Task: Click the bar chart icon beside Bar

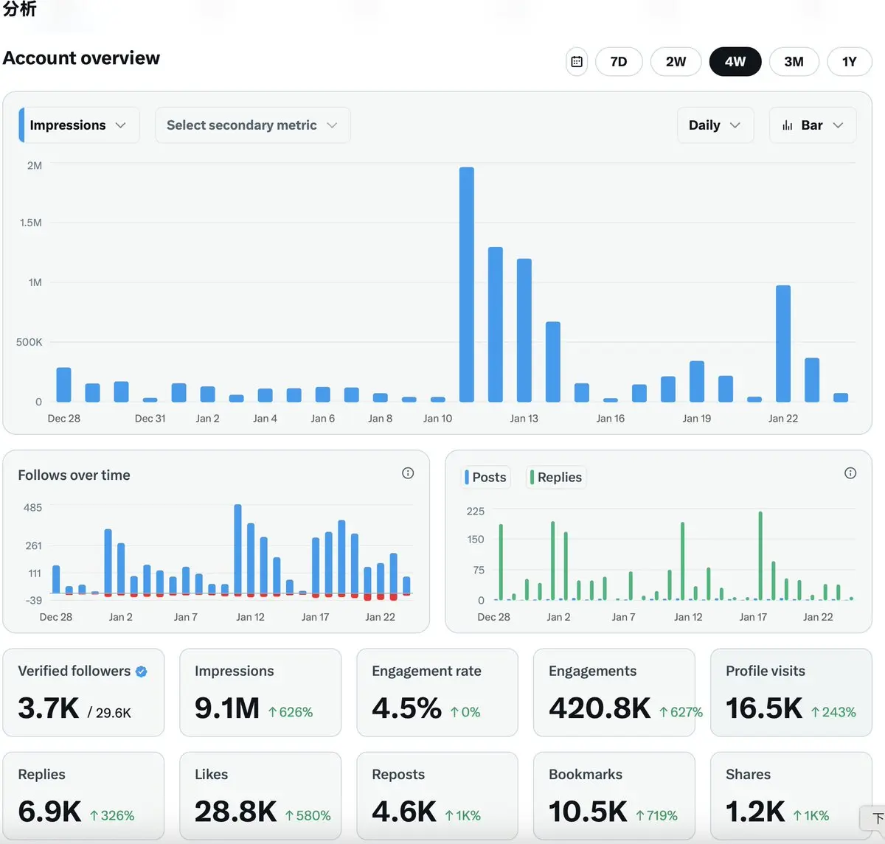Action: pos(788,125)
